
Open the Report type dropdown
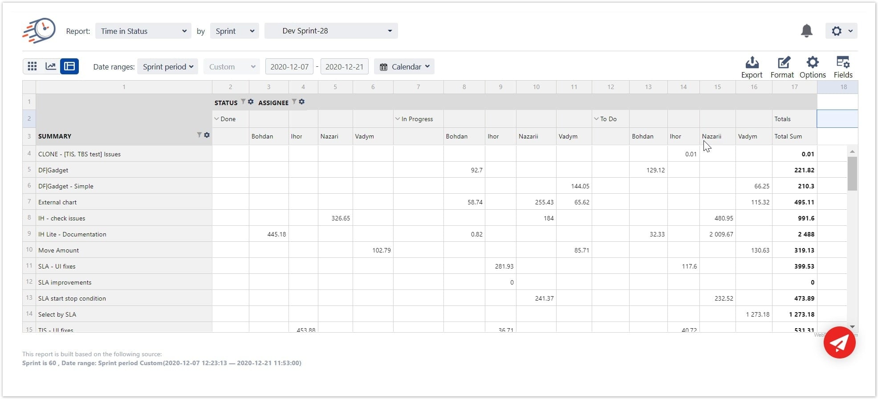coord(143,31)
